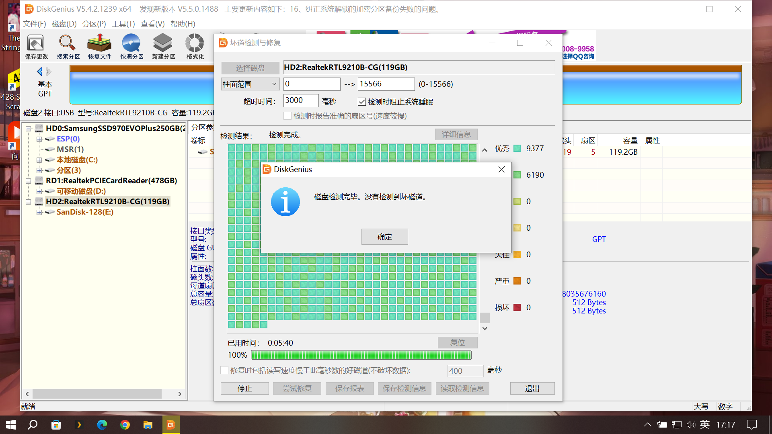772x434 pixels.
Task: Enable repair slow good sectors checkbox
Action: tap(224, 370)
